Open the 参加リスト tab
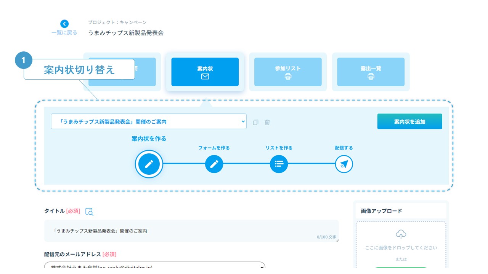Viewport: 488px width, 274px height. pos(288,72)
